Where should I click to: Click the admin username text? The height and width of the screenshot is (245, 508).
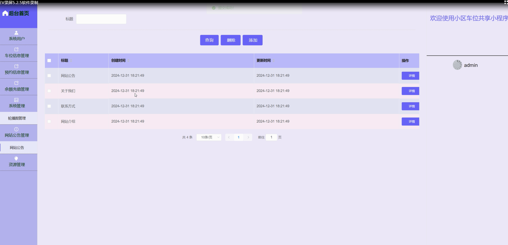[471, 65]
